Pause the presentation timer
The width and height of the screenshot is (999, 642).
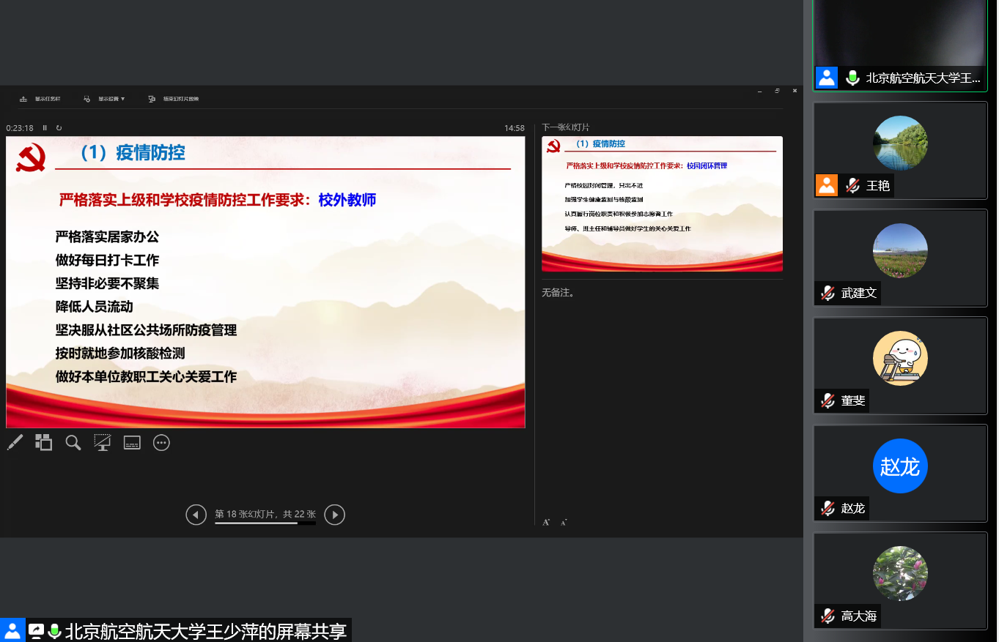tap(45, 128)
